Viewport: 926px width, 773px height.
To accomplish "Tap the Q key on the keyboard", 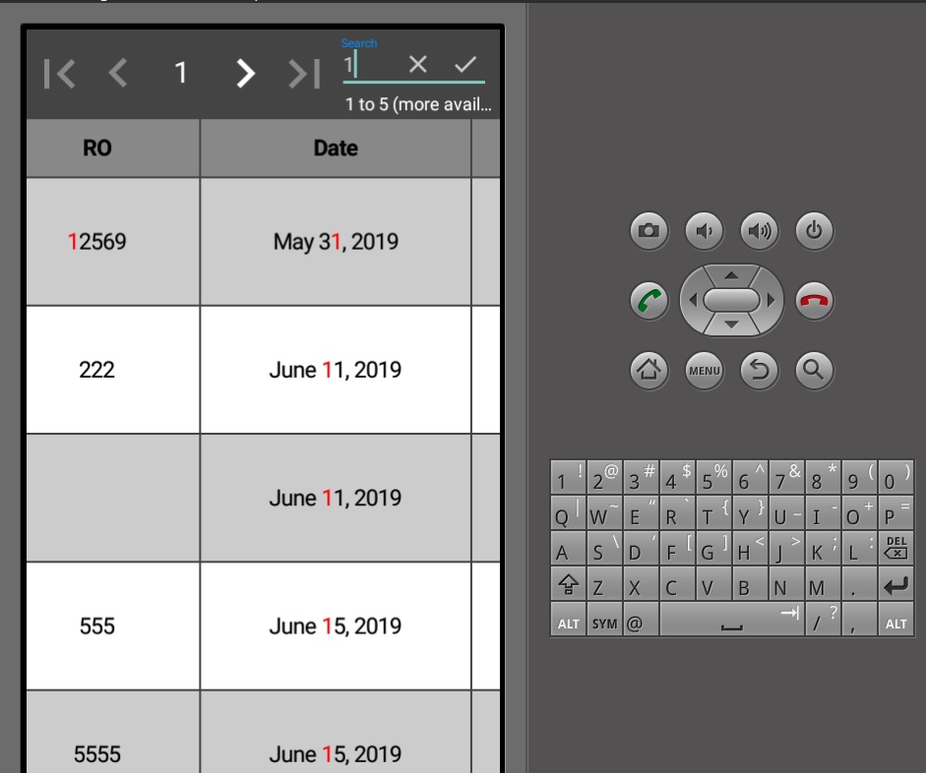I will (x=568, y=512).
